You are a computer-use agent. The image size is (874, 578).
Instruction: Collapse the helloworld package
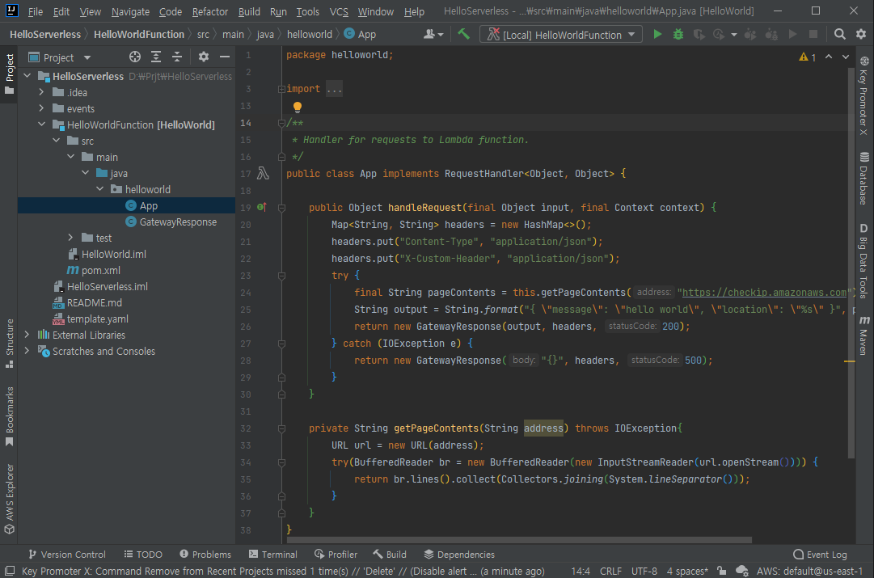tap(99, 189)
